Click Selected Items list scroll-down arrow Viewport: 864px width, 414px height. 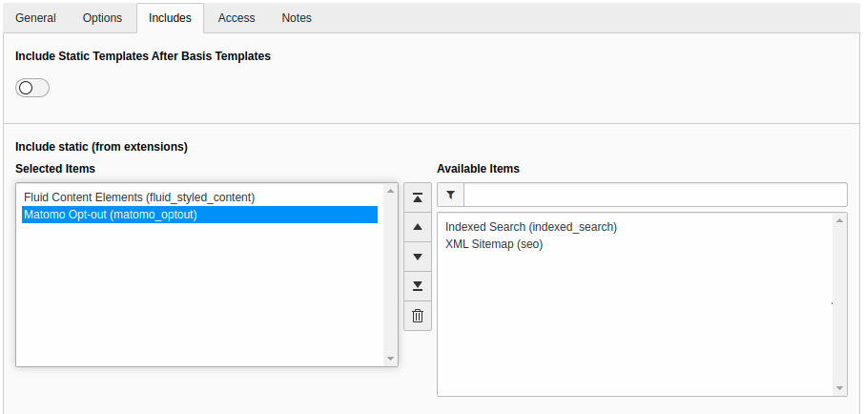[391, 359]
